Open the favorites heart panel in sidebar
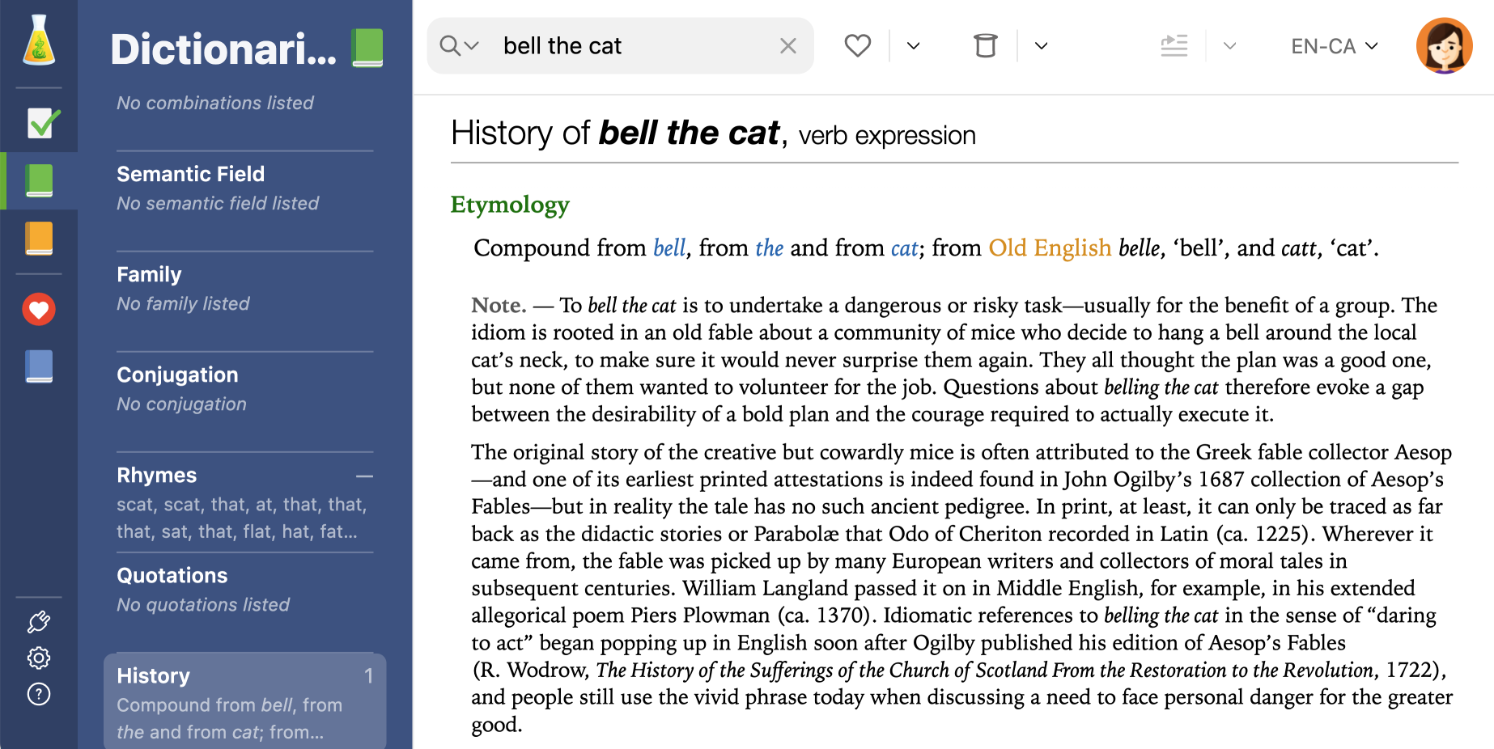The image size is (1494, 749). [37, 308]
